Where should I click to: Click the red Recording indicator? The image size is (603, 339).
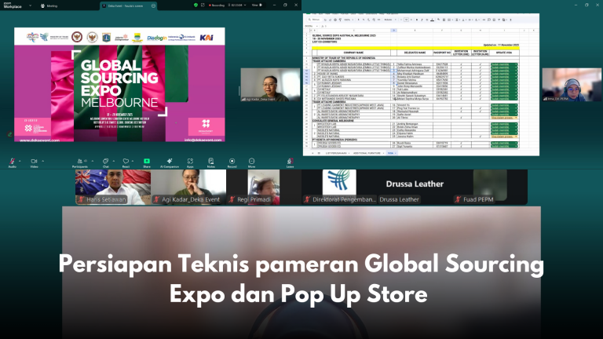pos(217,5)
